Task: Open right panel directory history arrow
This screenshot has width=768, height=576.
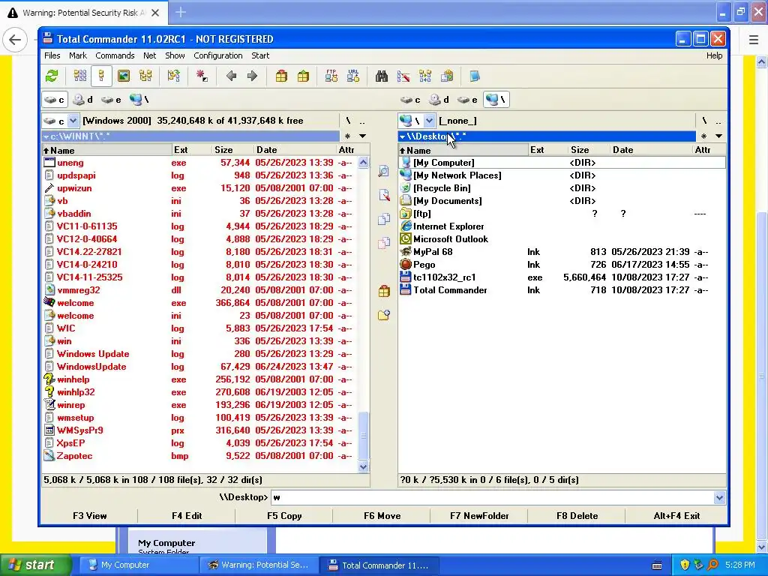Action: click(x=719, y=136)
